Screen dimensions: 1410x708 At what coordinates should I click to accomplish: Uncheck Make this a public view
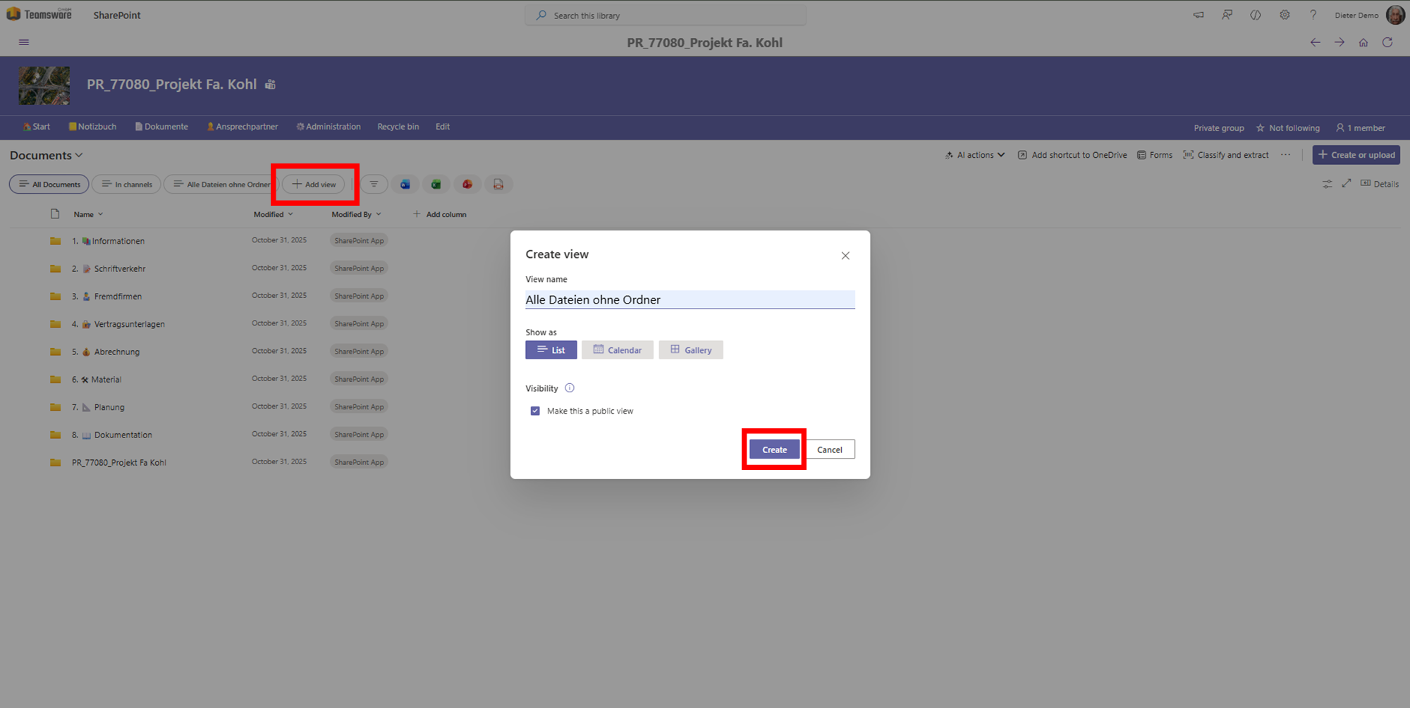(535, 411)
